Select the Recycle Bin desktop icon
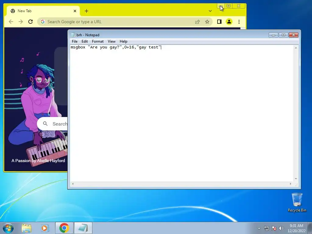The image size is (312, 234). 297,203
